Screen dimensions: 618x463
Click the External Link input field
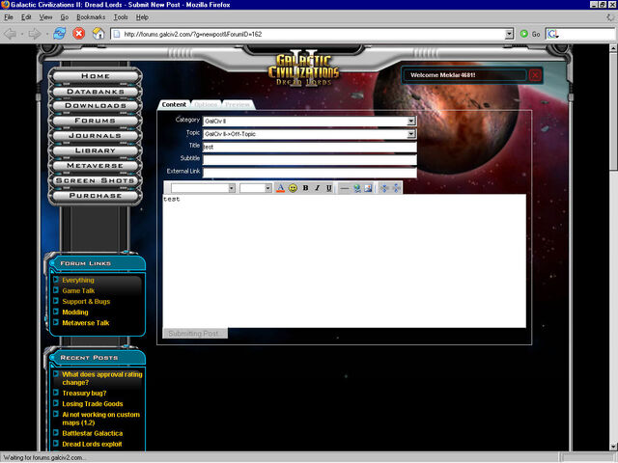tap(309, 173)
